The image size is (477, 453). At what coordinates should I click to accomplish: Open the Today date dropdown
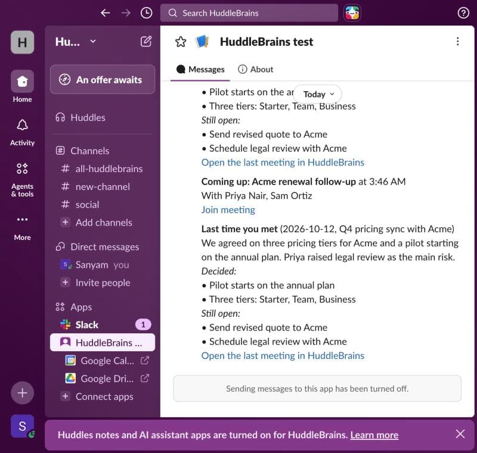[318, 94]
